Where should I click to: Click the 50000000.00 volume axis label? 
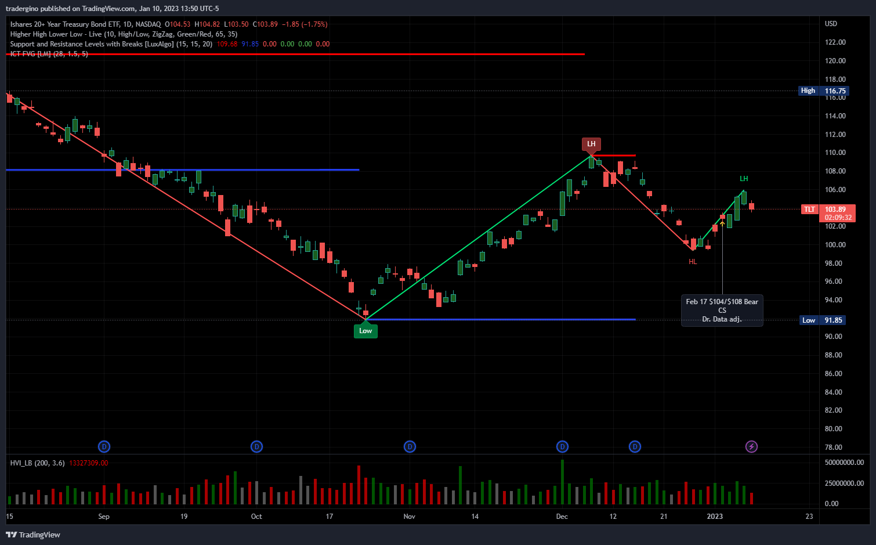click(x=844, y=463)
